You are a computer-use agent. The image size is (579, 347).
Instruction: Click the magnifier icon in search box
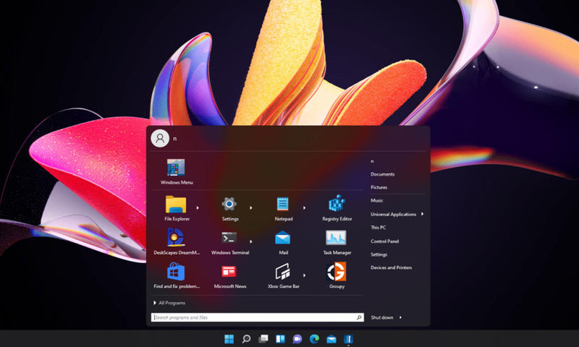tap(359, 317)
